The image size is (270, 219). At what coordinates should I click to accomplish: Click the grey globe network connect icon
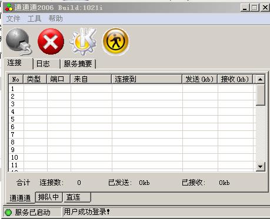pos(19,42)
